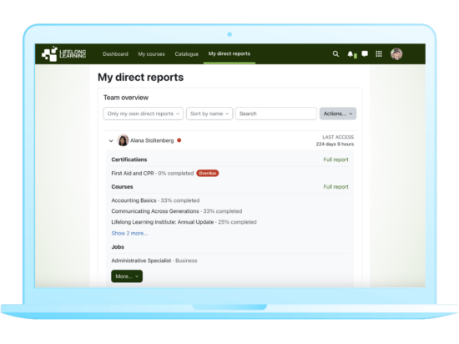Open the Courses Full report link
Image resolution: width=459 pixels, height=344 pixels.
click(335, 187)
